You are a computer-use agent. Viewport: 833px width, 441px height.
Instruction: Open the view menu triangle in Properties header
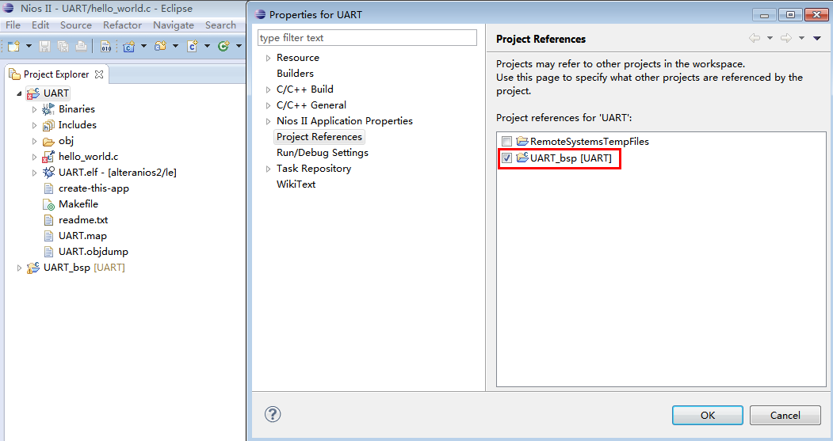point(817,38)
